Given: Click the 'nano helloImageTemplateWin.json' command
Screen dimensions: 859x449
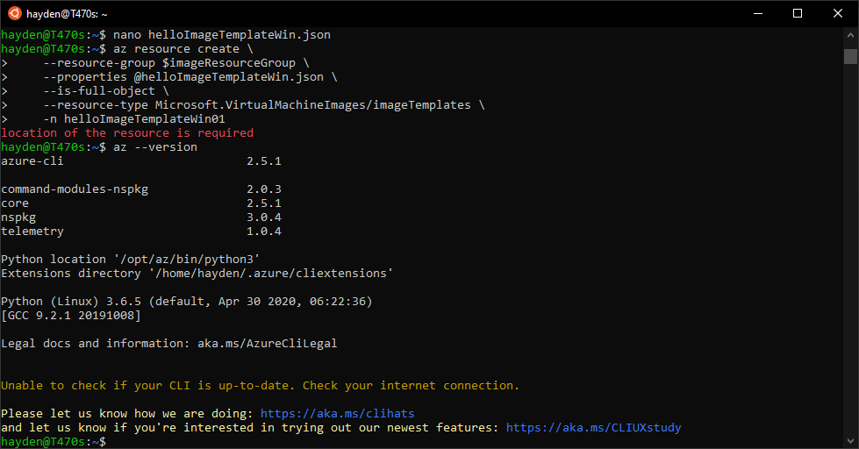Looking at the screenshot, I should pyautogui.click(x=221, y=35).
